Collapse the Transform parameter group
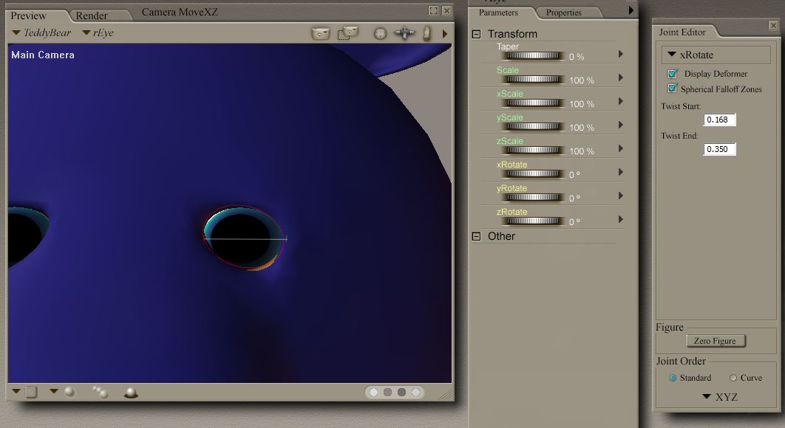This screenshot has height=428, width=785. click(x=476, y=34)
